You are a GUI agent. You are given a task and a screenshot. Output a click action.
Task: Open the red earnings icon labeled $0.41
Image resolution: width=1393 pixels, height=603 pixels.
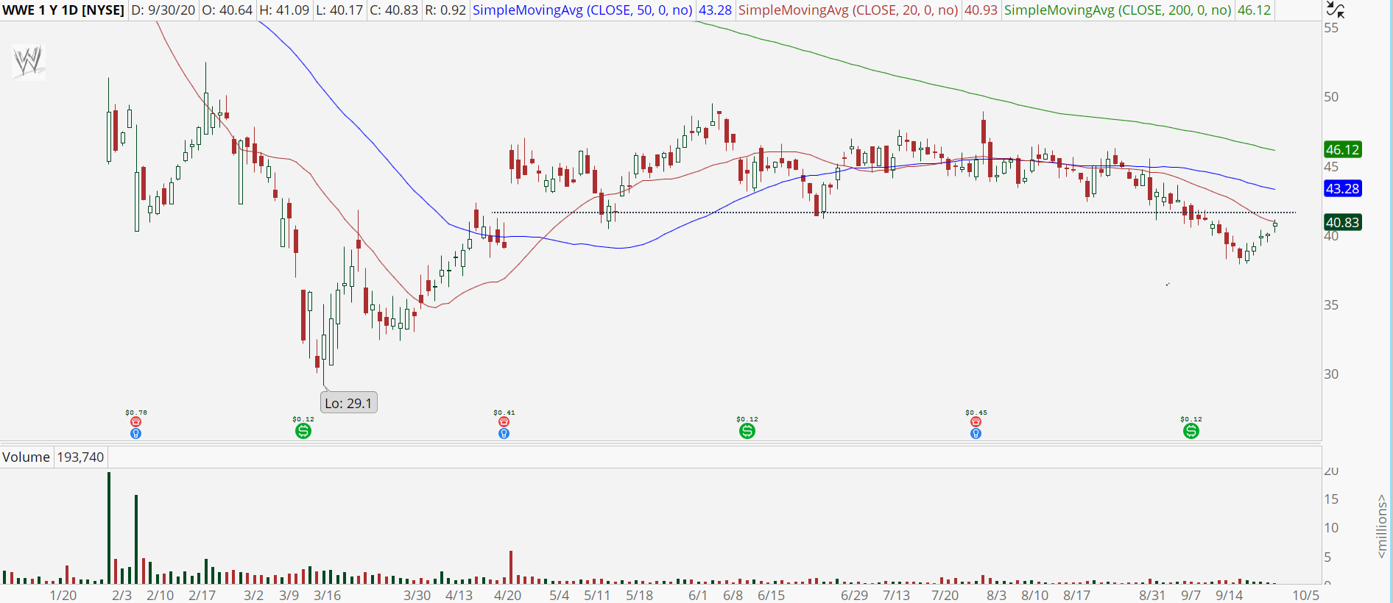coord(504,422)
